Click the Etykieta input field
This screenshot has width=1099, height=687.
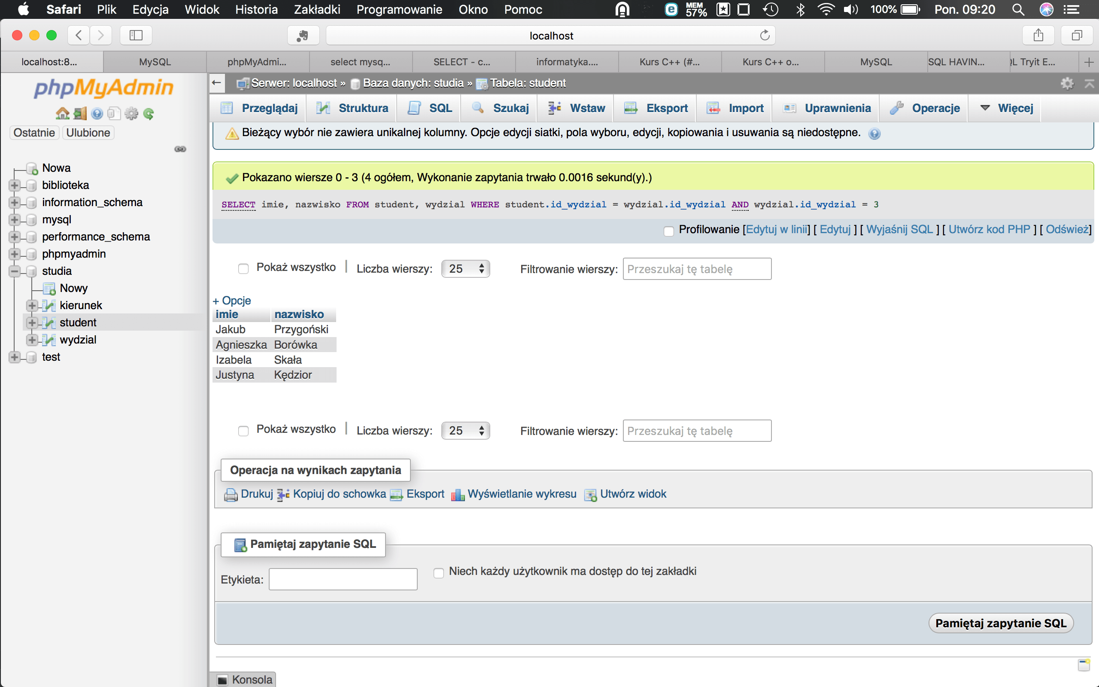coord(343,579)
